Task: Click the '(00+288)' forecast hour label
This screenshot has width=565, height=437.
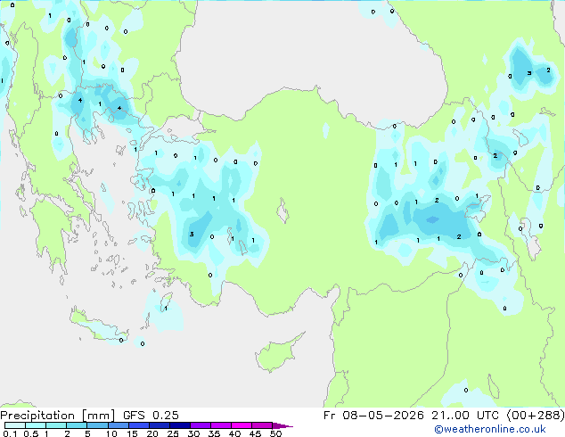Action: 536,416
